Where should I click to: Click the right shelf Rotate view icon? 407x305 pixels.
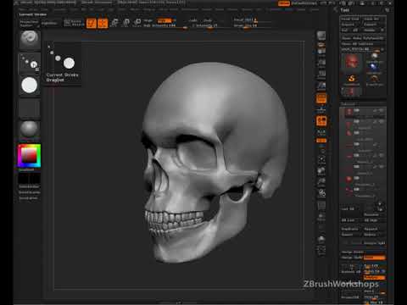pyautogui.click(x=321, y=194)
